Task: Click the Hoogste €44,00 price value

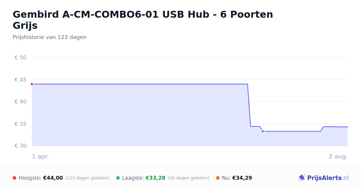Action: click(53, 178)
